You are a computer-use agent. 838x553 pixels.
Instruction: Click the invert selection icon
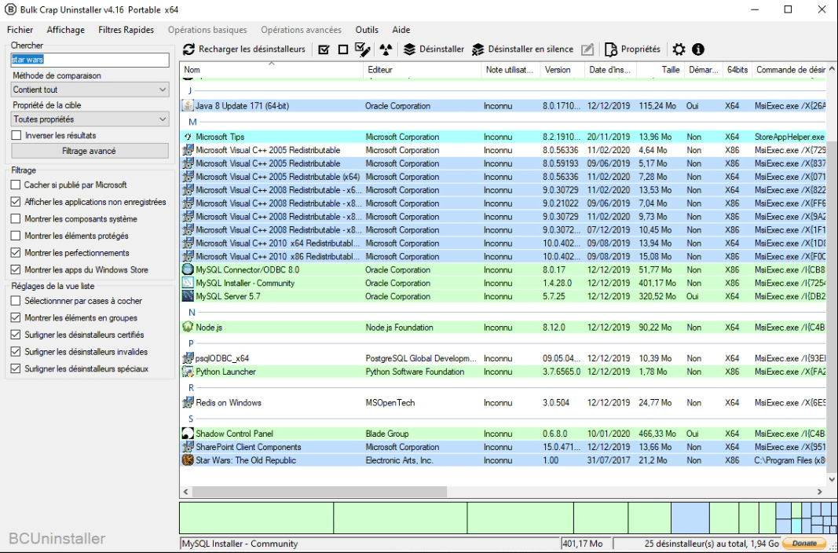pyautogui.click(x=363, y=49)
